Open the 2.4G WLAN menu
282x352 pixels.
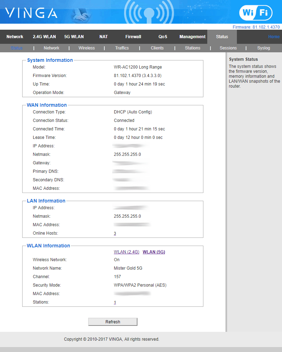44,37
